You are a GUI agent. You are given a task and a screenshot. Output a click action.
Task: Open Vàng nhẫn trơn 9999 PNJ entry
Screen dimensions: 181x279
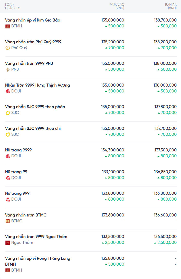click(29, 63)
